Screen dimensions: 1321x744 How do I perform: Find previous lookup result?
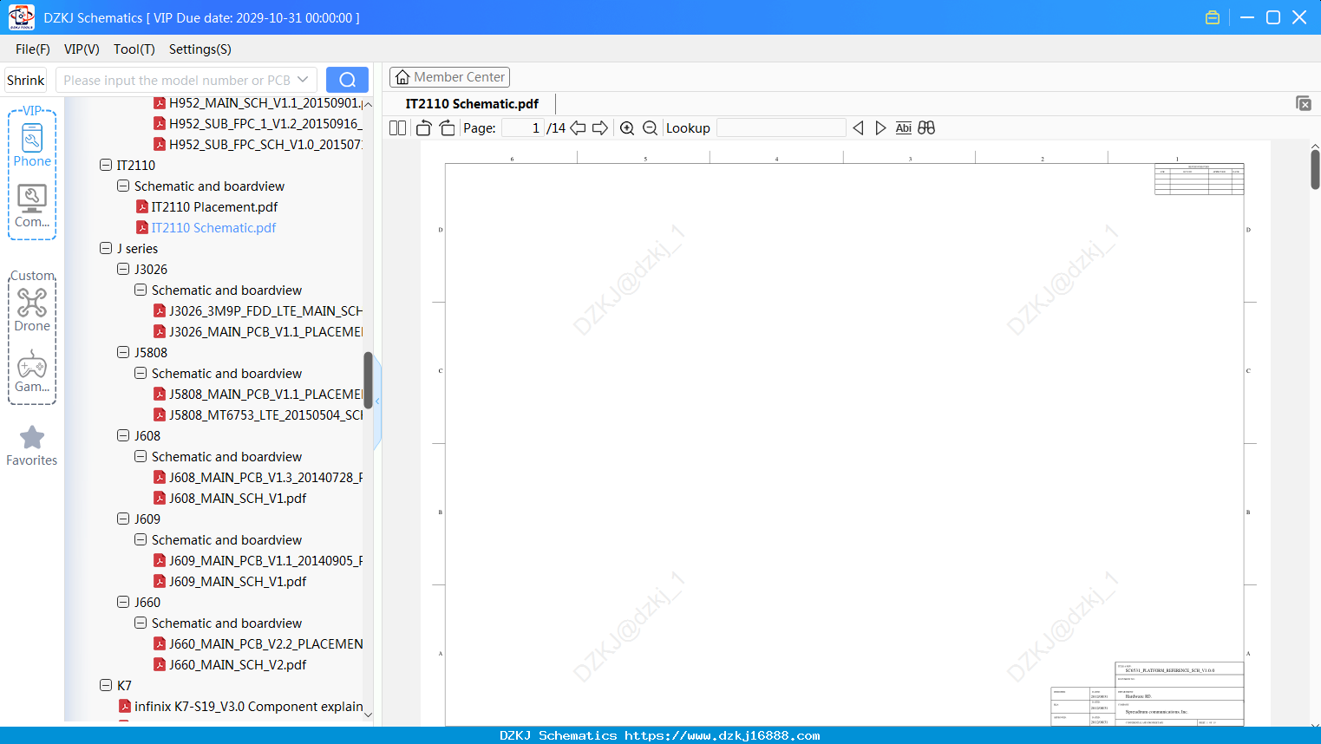click(x=858, y=128)
